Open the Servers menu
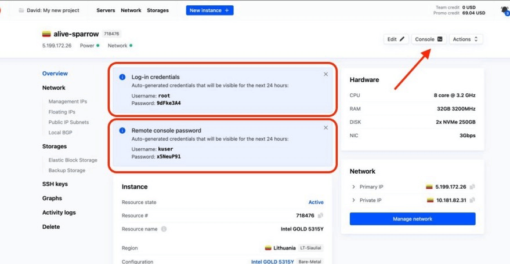This screenshot has width=510, height=264. 106,10
